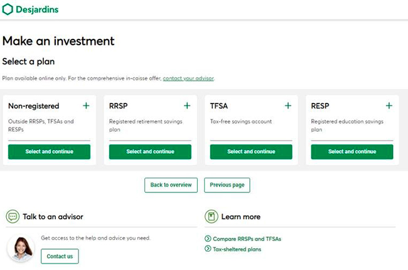This screenshot has height=270, width=408.
Task: Go back to overview
Action: 171,185
